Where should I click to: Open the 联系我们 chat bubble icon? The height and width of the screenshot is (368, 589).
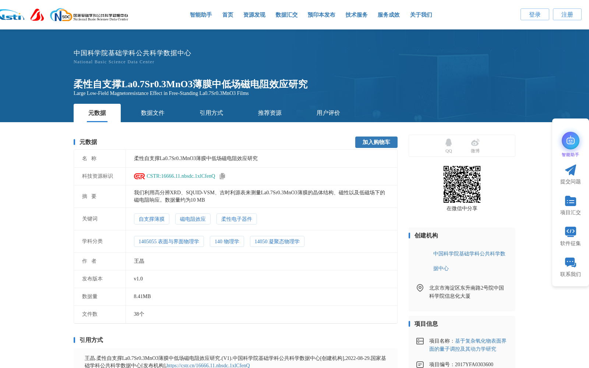pos(570,262)
